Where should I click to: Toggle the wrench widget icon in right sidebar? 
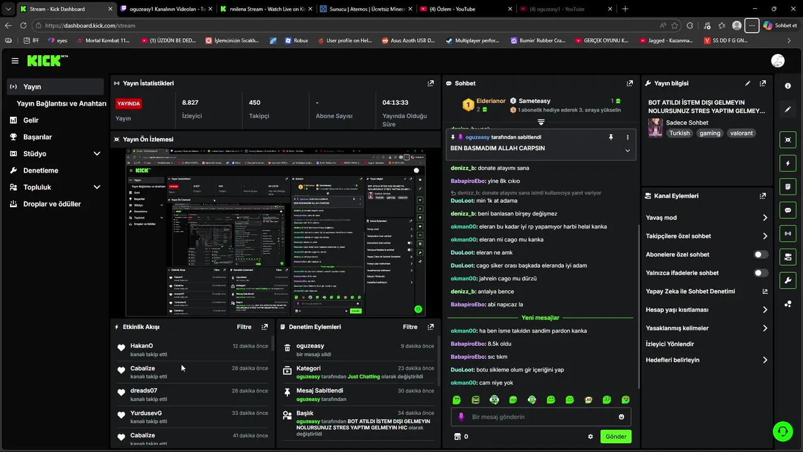coord(788,280)
